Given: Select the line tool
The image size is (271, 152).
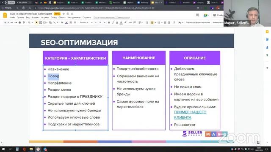Looking at the screenshot, I should coord(55,22).
